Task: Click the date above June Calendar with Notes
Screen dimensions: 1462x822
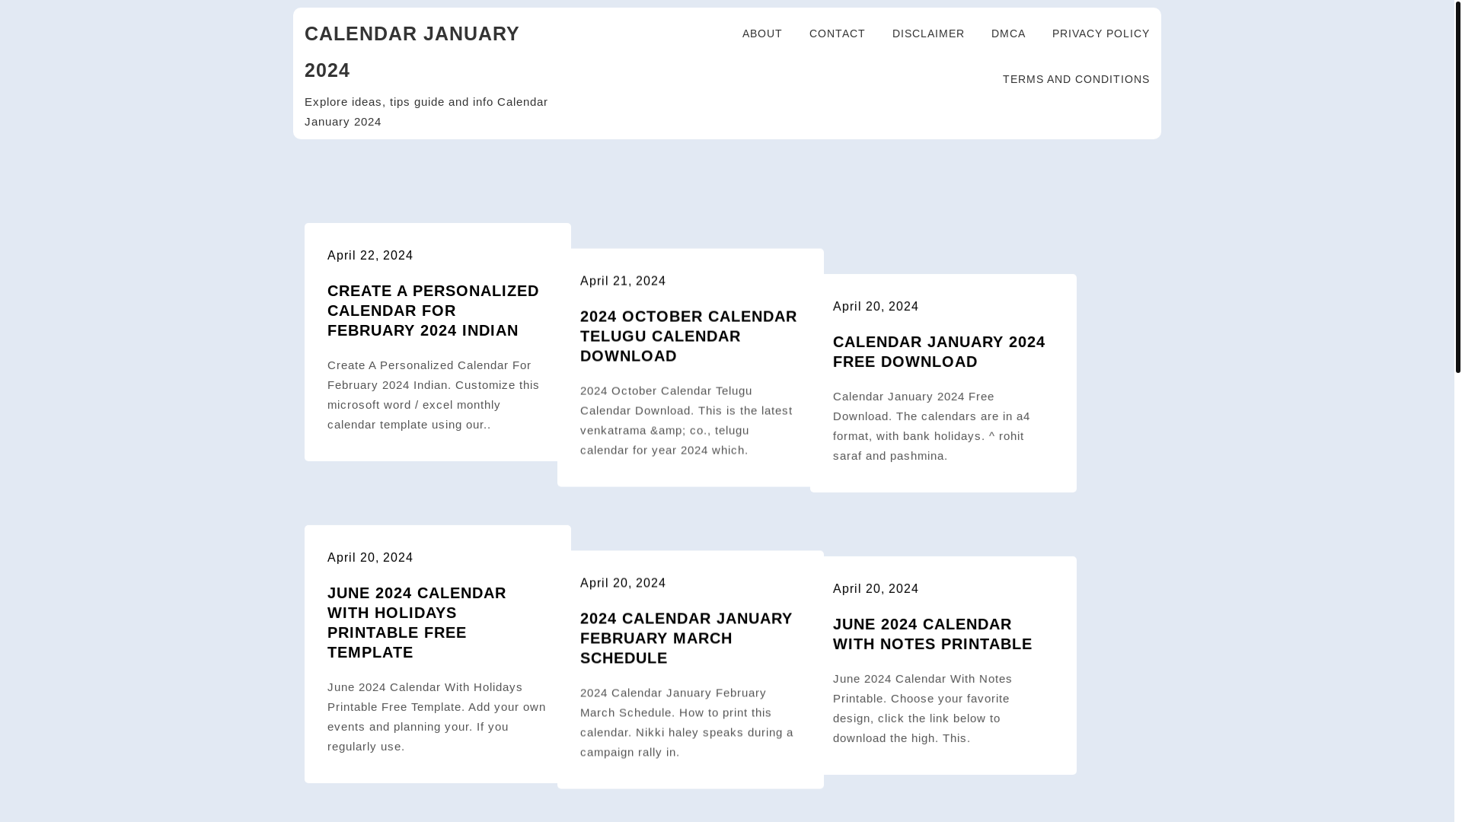Action: [876, 588]
